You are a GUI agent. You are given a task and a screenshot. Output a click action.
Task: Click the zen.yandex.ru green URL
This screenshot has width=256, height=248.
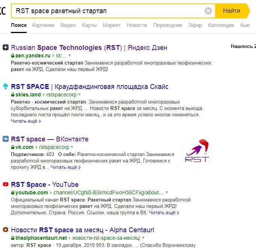click(x=33, y=56)
